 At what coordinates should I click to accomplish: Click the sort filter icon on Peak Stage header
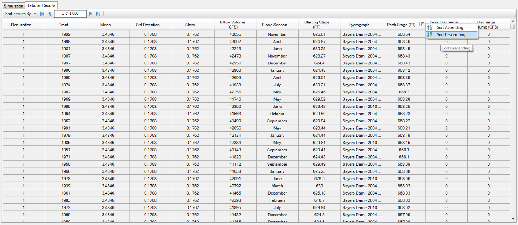point(422,24)
